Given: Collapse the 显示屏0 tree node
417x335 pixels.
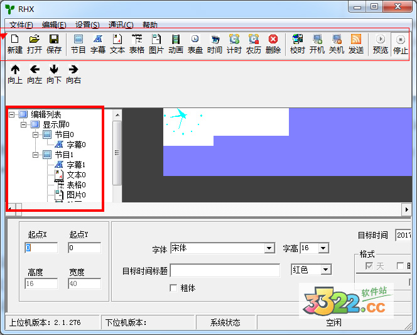Looking at the screenshot, I should point(23,124).
